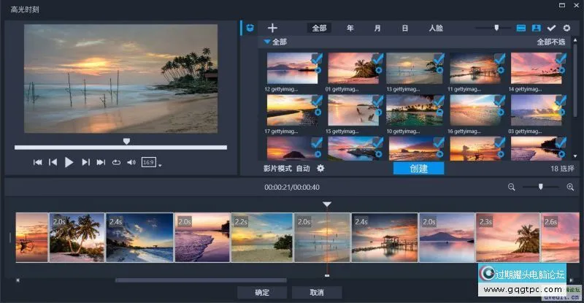Click the face detection view icon
This screenshot has height=303, width=584.
coord(537,28)
